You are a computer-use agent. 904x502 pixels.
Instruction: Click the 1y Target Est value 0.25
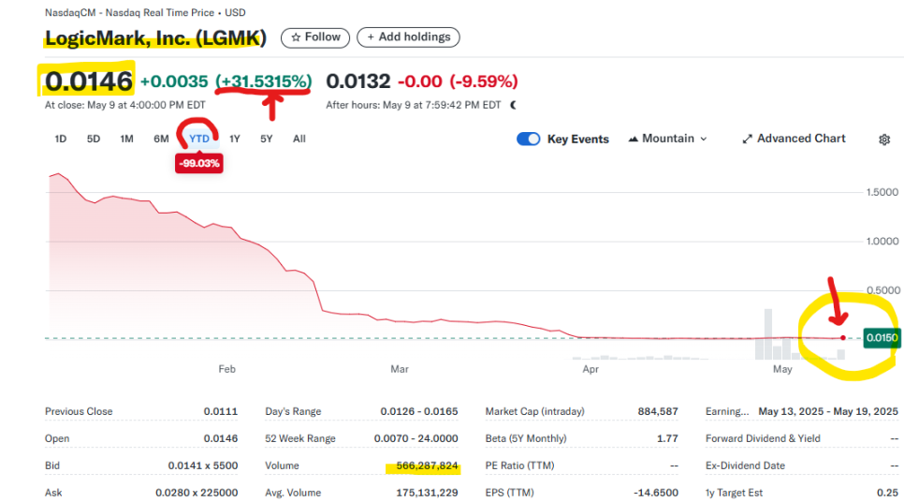point(888,493)
